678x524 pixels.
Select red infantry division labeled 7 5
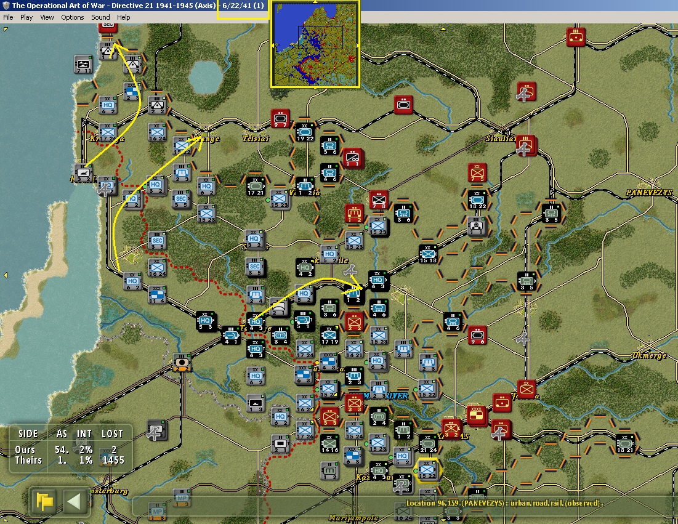pos(477,173)
